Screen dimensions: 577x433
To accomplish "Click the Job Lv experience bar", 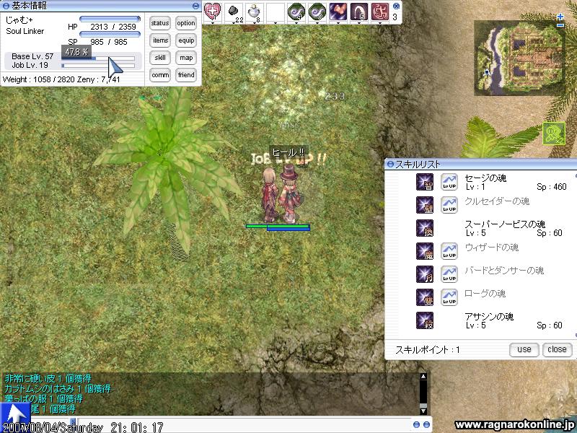I will coord(99,66).
